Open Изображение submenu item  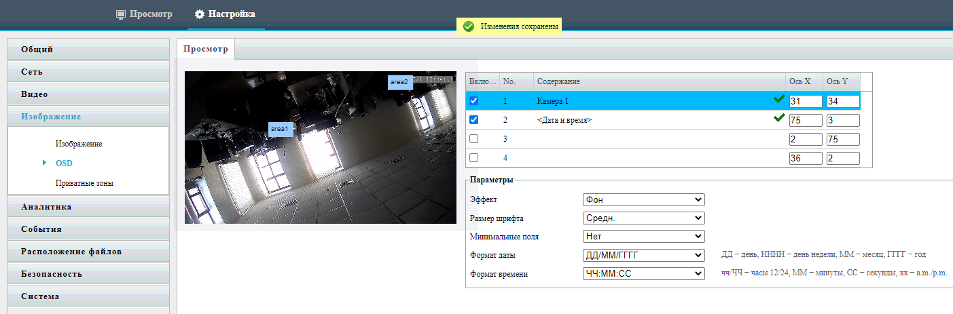coord(79,144)
